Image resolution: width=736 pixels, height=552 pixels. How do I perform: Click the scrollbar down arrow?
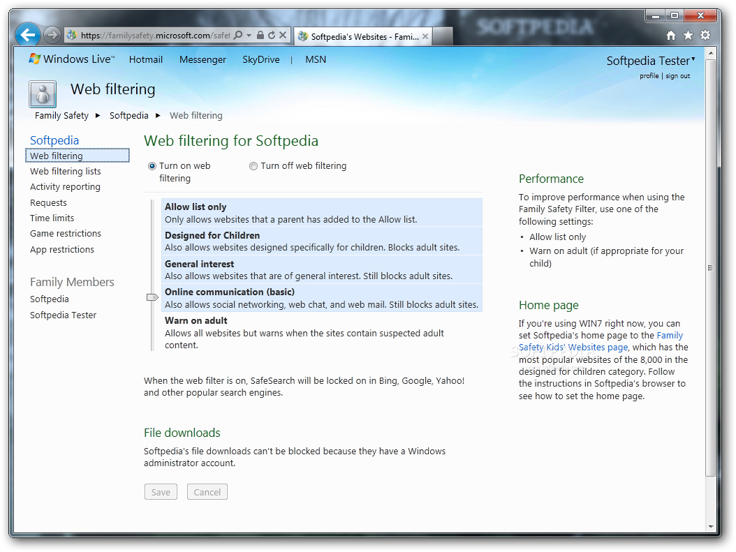[710, 527]
